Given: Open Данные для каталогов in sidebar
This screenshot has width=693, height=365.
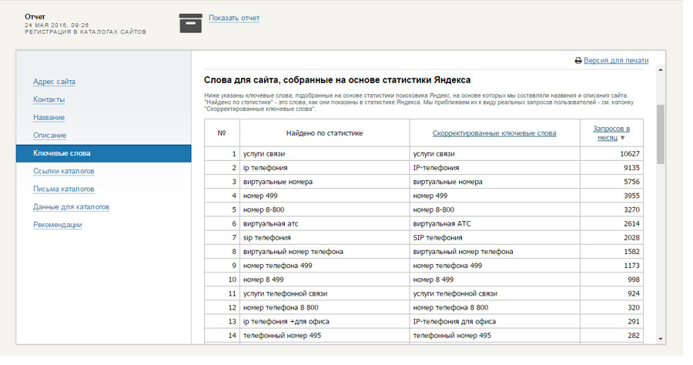Looking at the screenshot, I should pos(71,206).
